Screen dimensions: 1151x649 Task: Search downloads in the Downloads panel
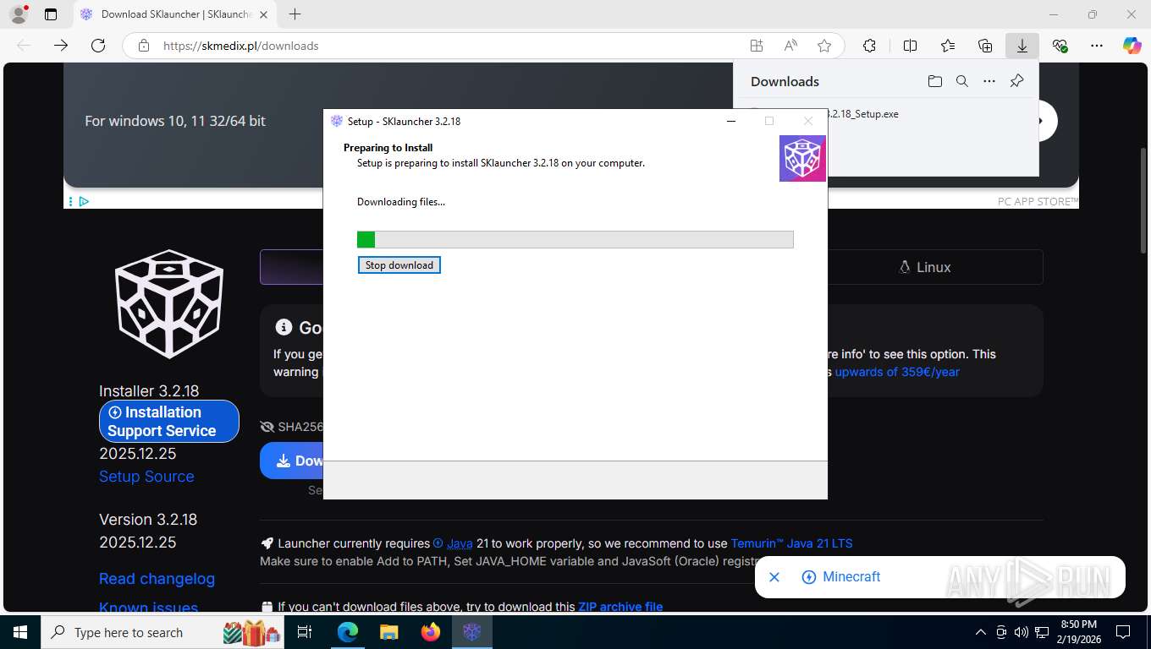(x=961, y=81)
